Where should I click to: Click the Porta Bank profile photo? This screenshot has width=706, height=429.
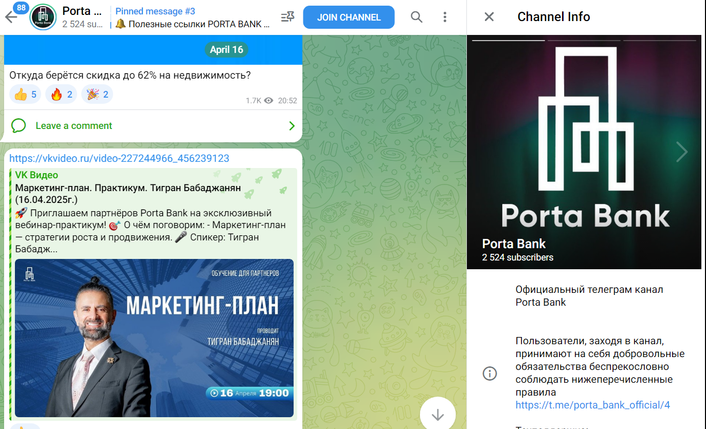tap(584, 152)
